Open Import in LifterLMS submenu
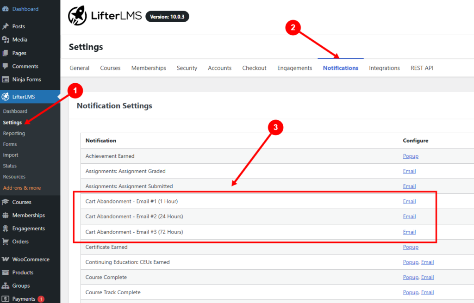474x303 pixels. 11,155
